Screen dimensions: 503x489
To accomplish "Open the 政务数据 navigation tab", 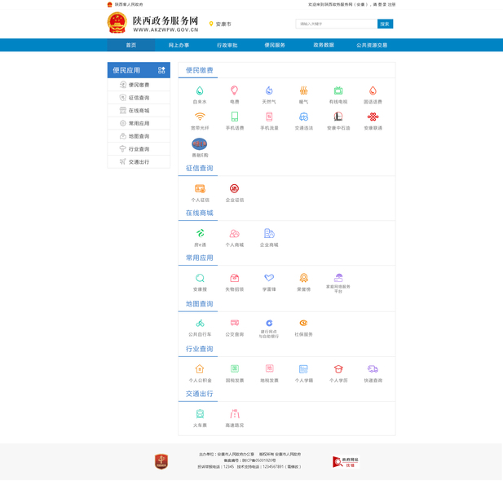I will [324, 45].
